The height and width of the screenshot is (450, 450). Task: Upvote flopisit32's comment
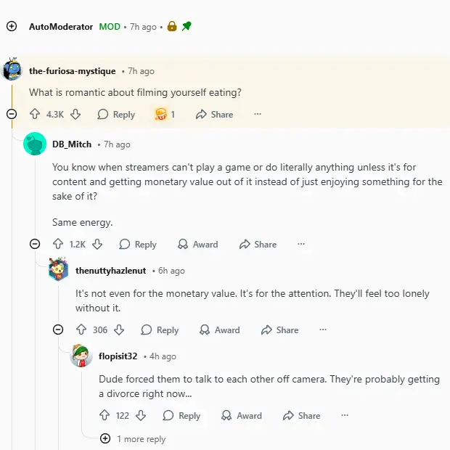click(105, 416)
